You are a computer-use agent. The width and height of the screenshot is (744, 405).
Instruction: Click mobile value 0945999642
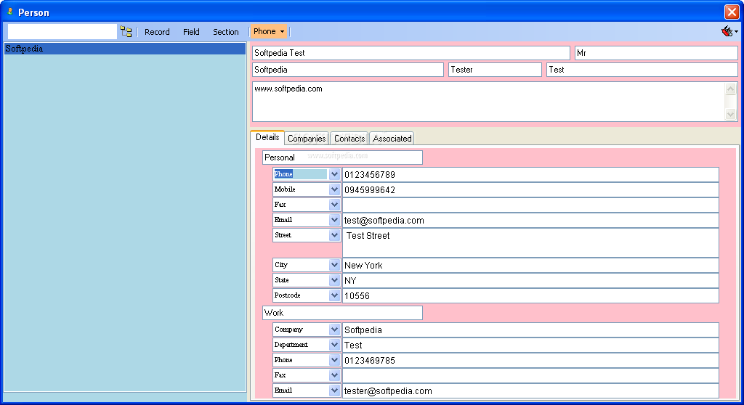coord(530,189)
